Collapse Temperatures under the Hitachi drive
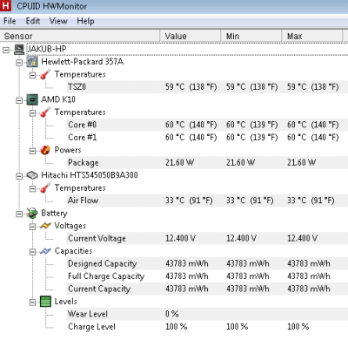 (32, 188)
